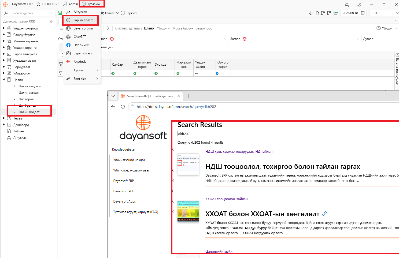The height and width of the screenshot is (258, 399).
Task: Click Орлого төрөл column filter type icon
Action: (219, 73)
